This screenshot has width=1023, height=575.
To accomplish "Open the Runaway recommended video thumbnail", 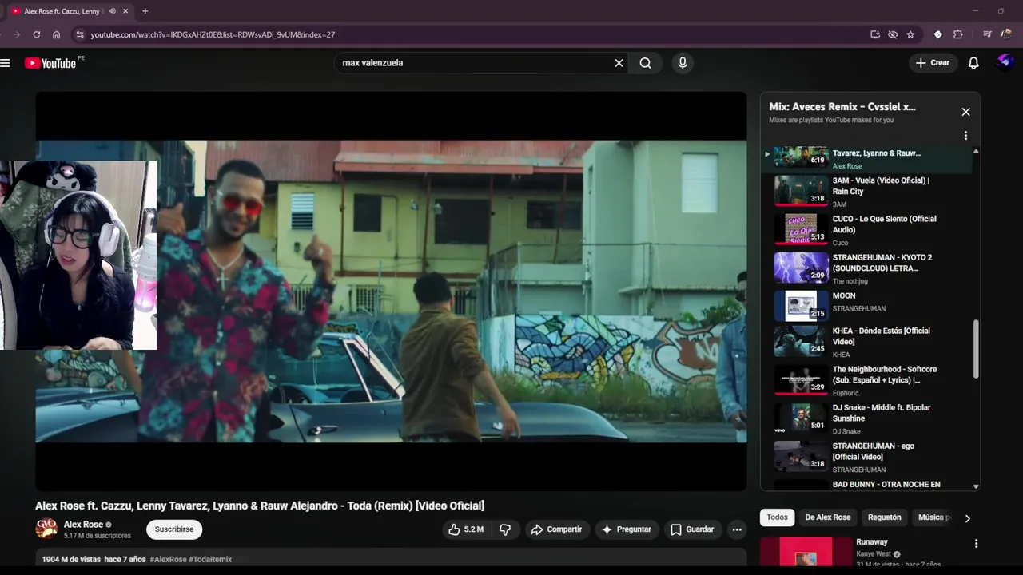I will click(806, 553).
